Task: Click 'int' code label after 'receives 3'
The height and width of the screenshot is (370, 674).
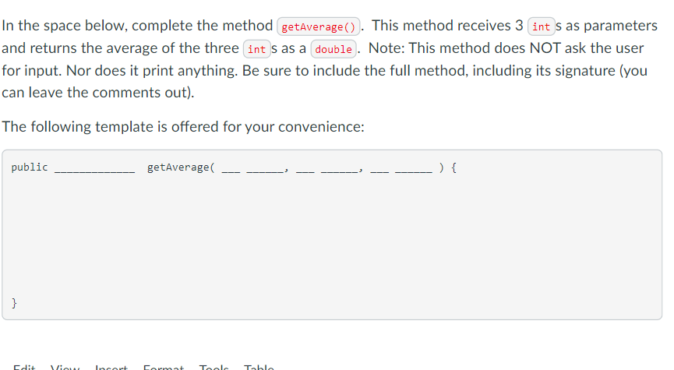Action: click(542, 26)
